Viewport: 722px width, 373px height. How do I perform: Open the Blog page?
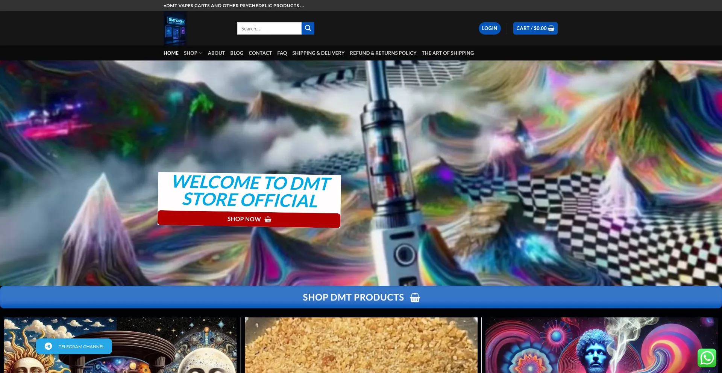click(x=237, y=53)
